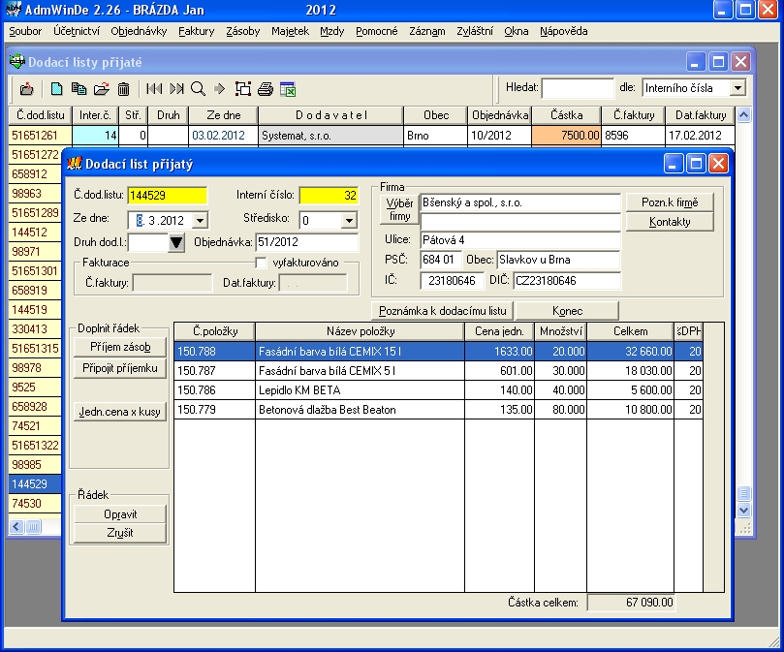The height and width of the screenshot is (652, 784).
Task: Copy the selected delivery note record
Action: tap(78, 89)
